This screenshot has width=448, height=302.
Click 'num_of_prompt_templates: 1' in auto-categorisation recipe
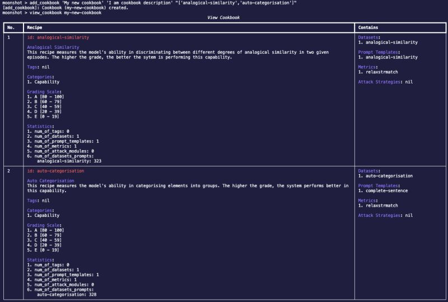(x=67, y=275)
